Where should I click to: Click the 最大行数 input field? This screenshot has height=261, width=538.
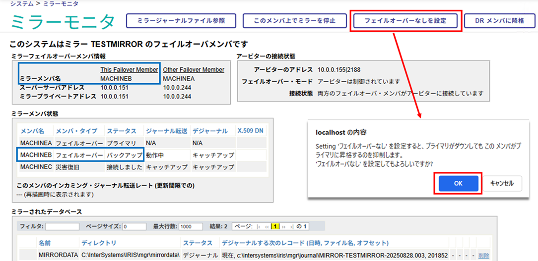point(191,226)
